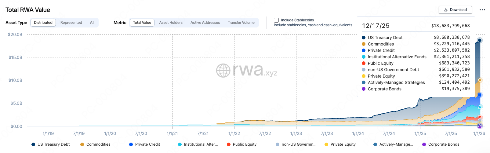The image size is (490, 153).
Task: Enable the Include Stablecoins checkbox
Action: tap(276, 20)
